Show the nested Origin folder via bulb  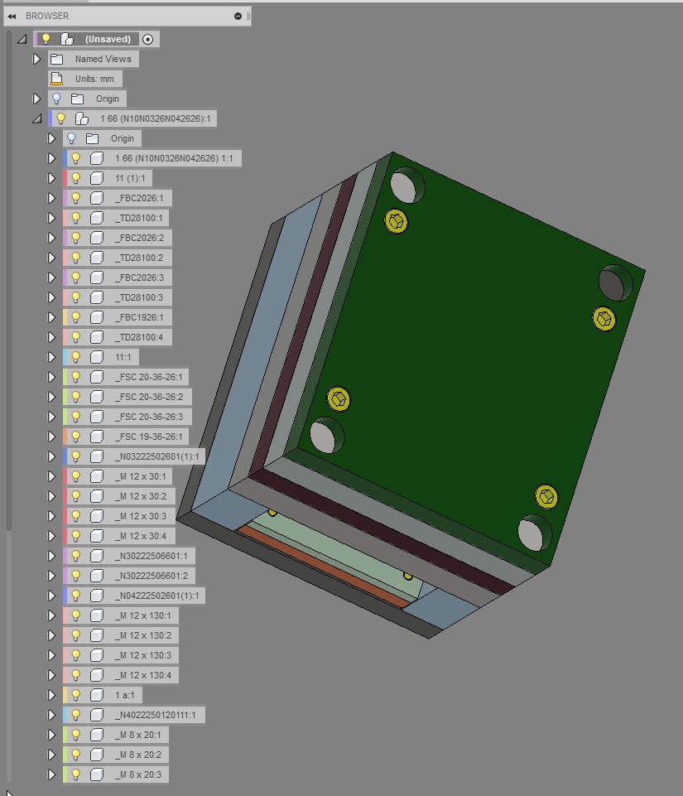coord(71,138)
